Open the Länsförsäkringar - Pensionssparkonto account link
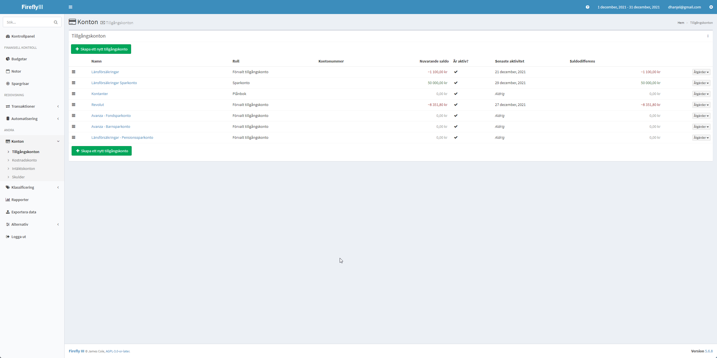Viewport: 717px width, 358px height. (x=122, y=137)
